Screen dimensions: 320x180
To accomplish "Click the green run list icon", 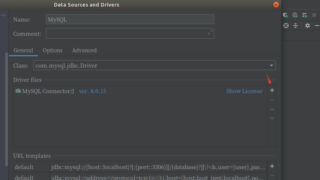I will point(305,15).
